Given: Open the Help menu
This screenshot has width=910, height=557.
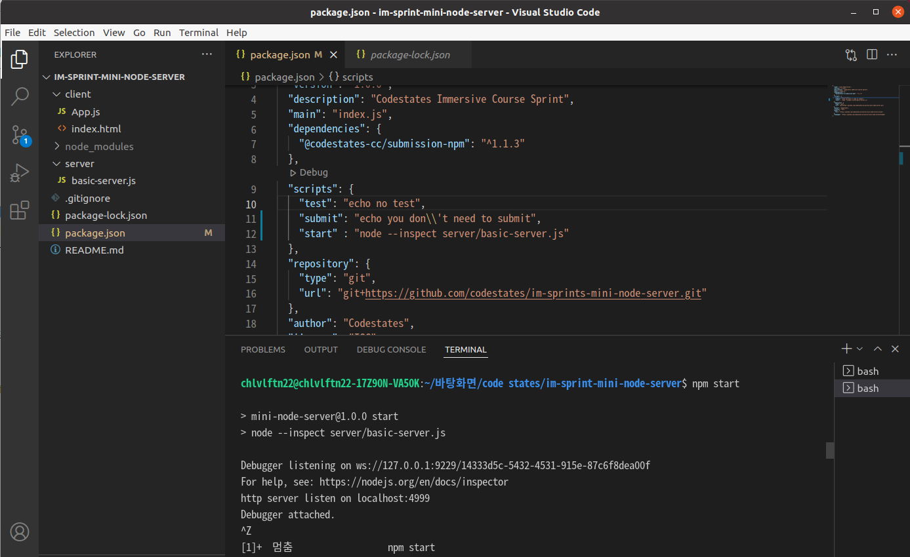Looking at the screenshot, I should [x=237, y=33].
